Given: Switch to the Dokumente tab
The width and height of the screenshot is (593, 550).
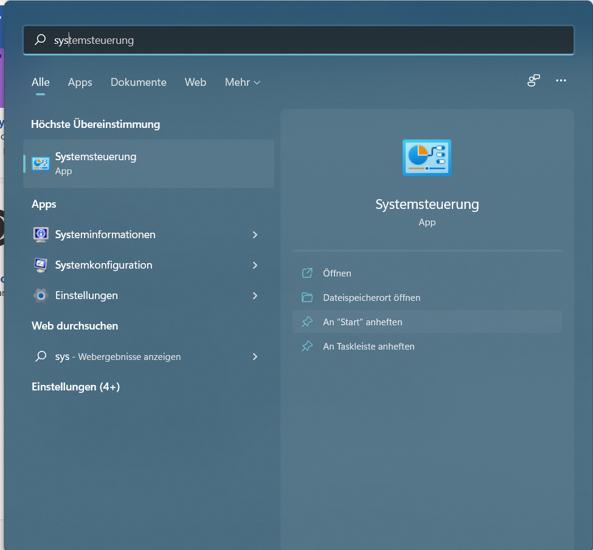Looking at the screenshot, I should [139, 82].
